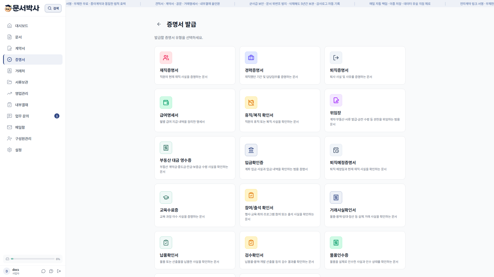Open the 위임장 card title
The height and width of the screenshot is (277, 494).
pyautogui.click(x=336, y=113)
